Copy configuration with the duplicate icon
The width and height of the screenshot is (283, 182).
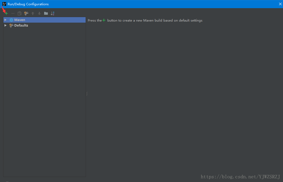[x=20, y=13]
